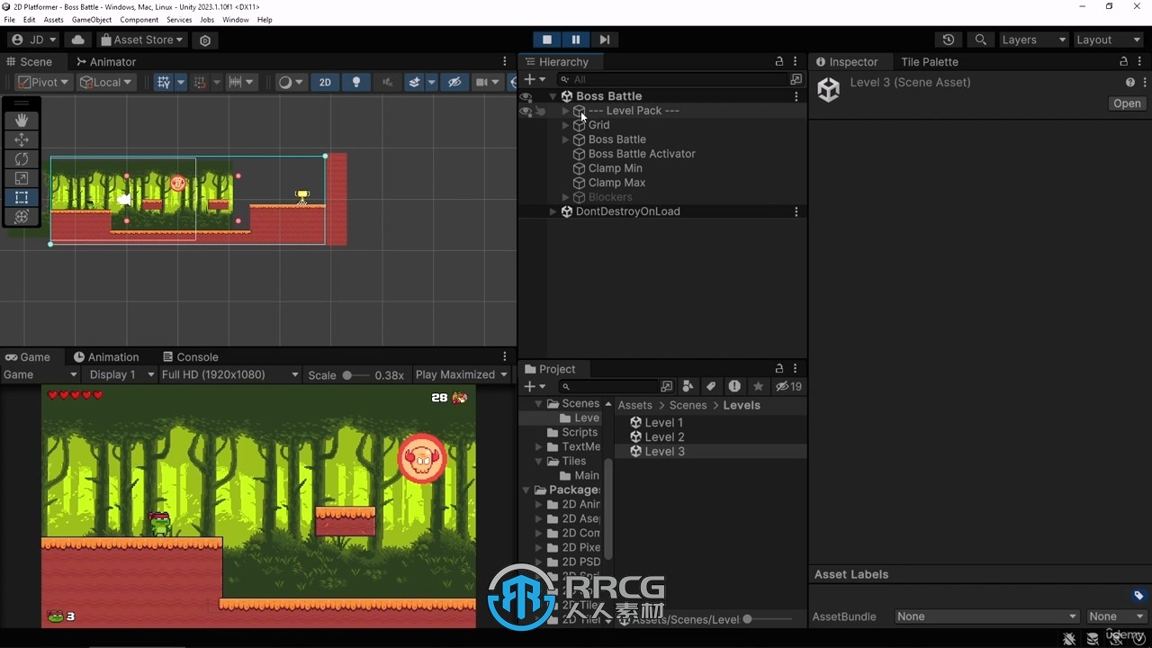The width and height of the screenshot is (1152, 648).
Task: Open search window icon in Project search bar
Action: [666, 386]
